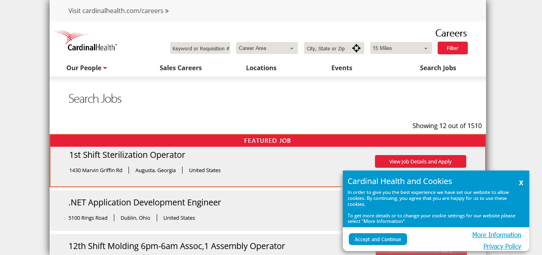The image size is (542, 255).
Task: Open the More Information cookie link
Action: (x=496, y=235)
